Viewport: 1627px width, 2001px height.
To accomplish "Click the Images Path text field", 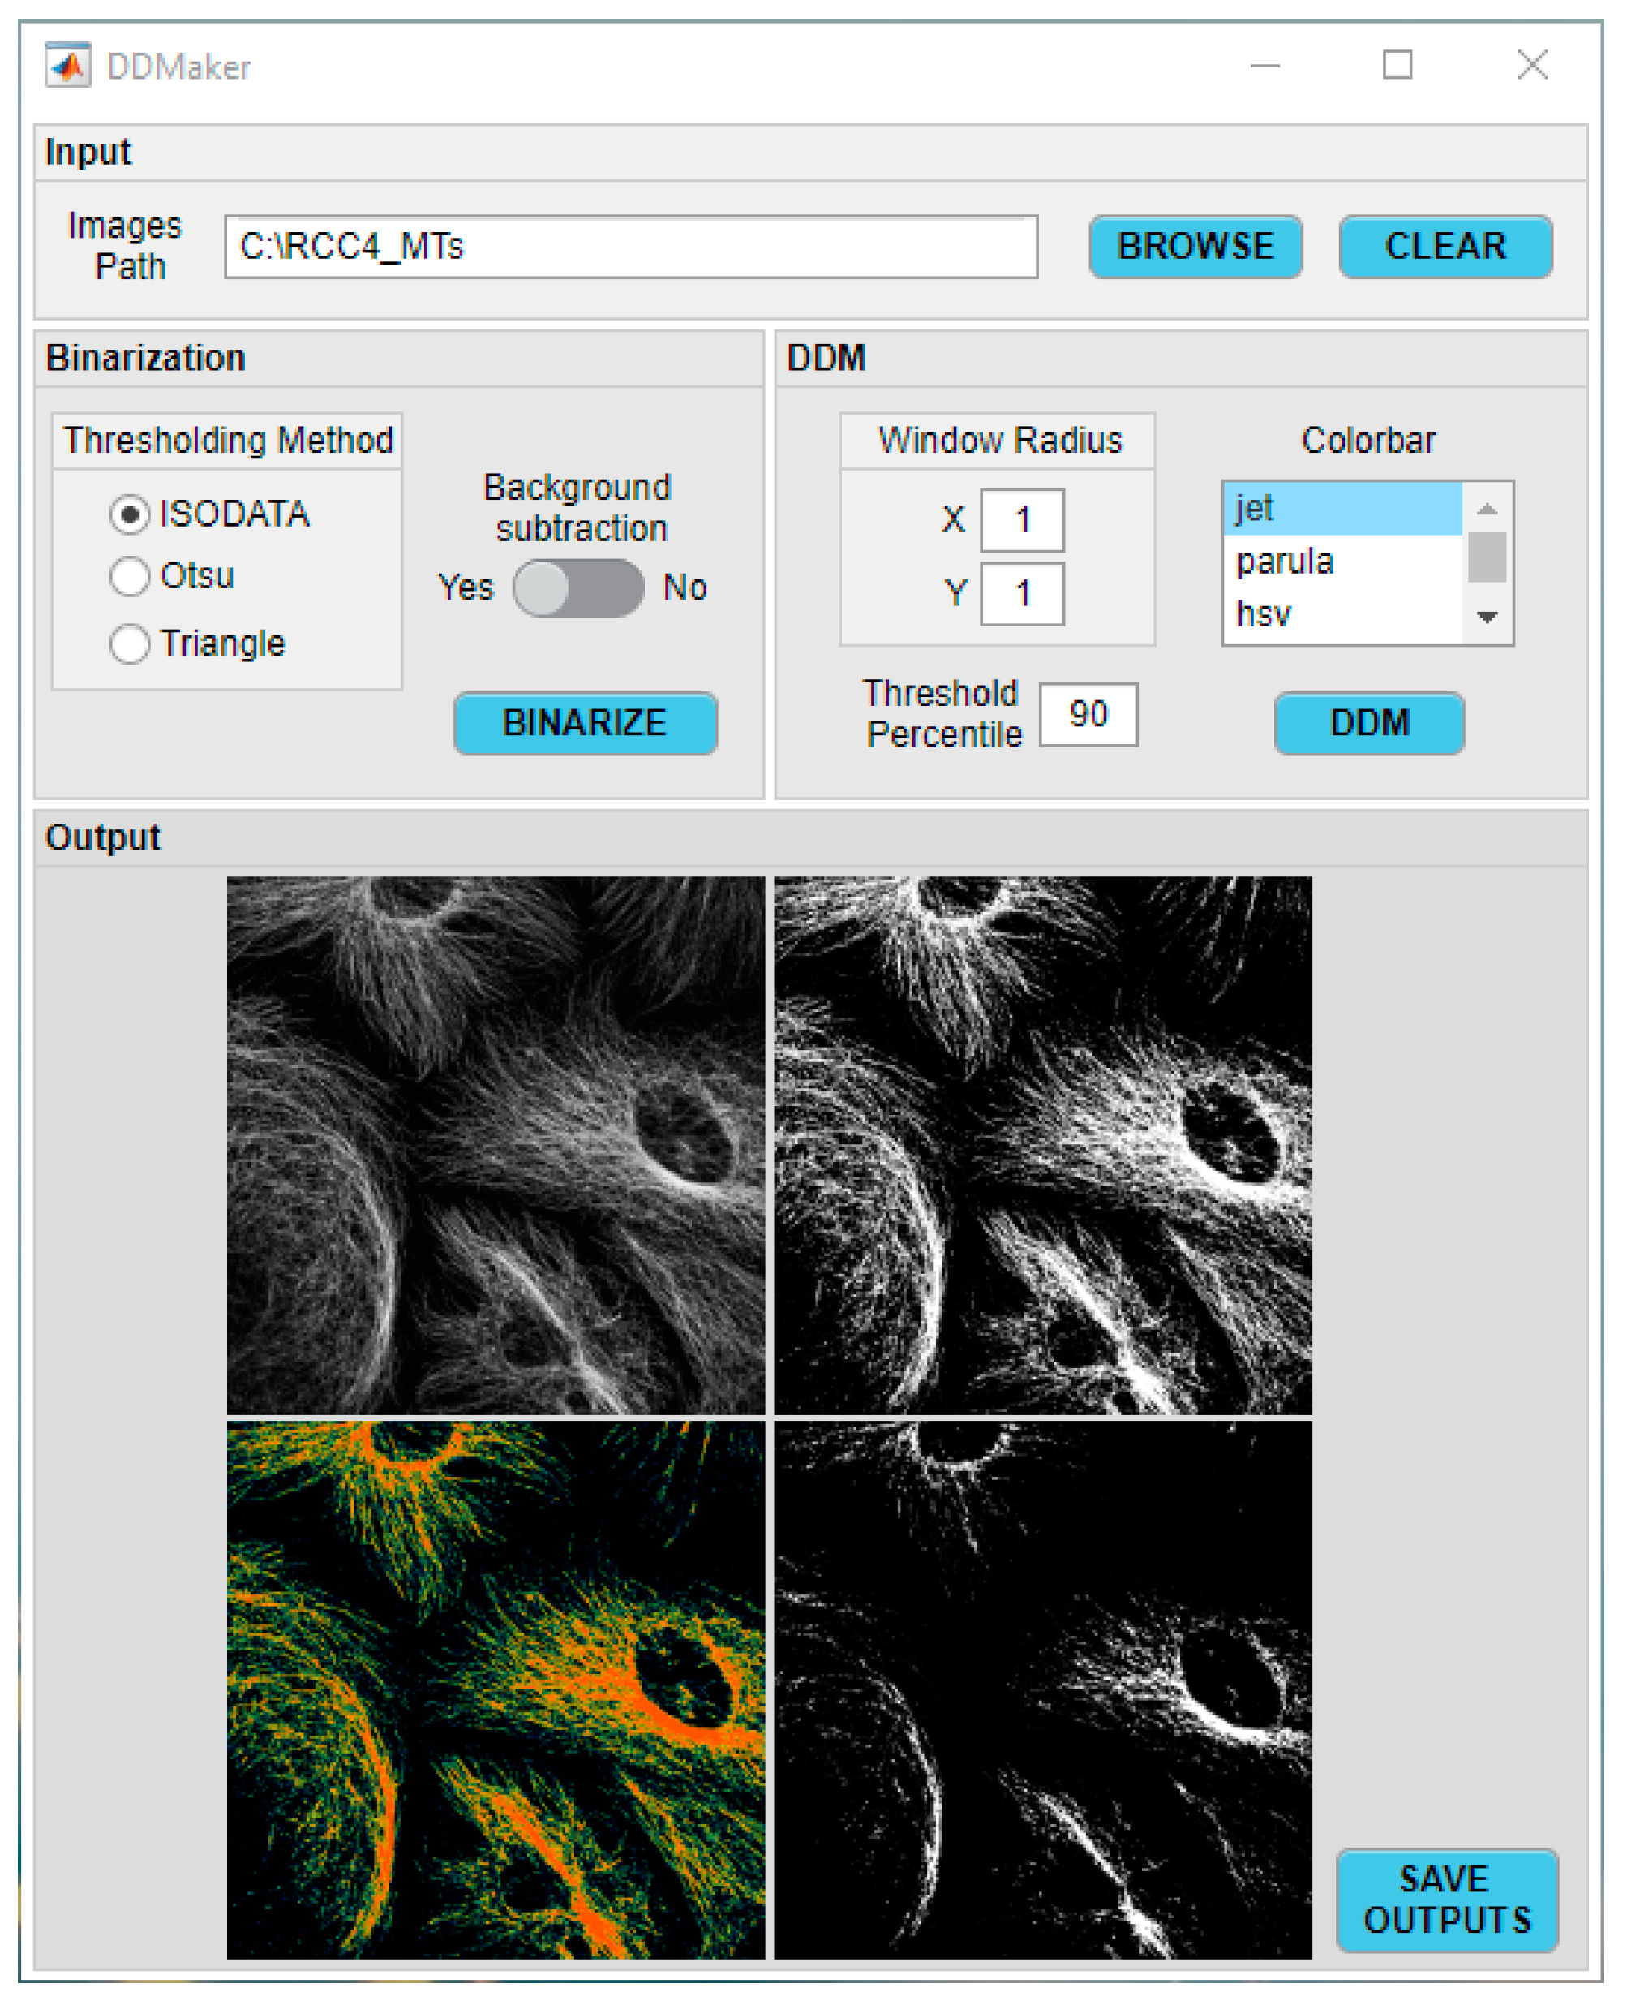I will 630,247.
